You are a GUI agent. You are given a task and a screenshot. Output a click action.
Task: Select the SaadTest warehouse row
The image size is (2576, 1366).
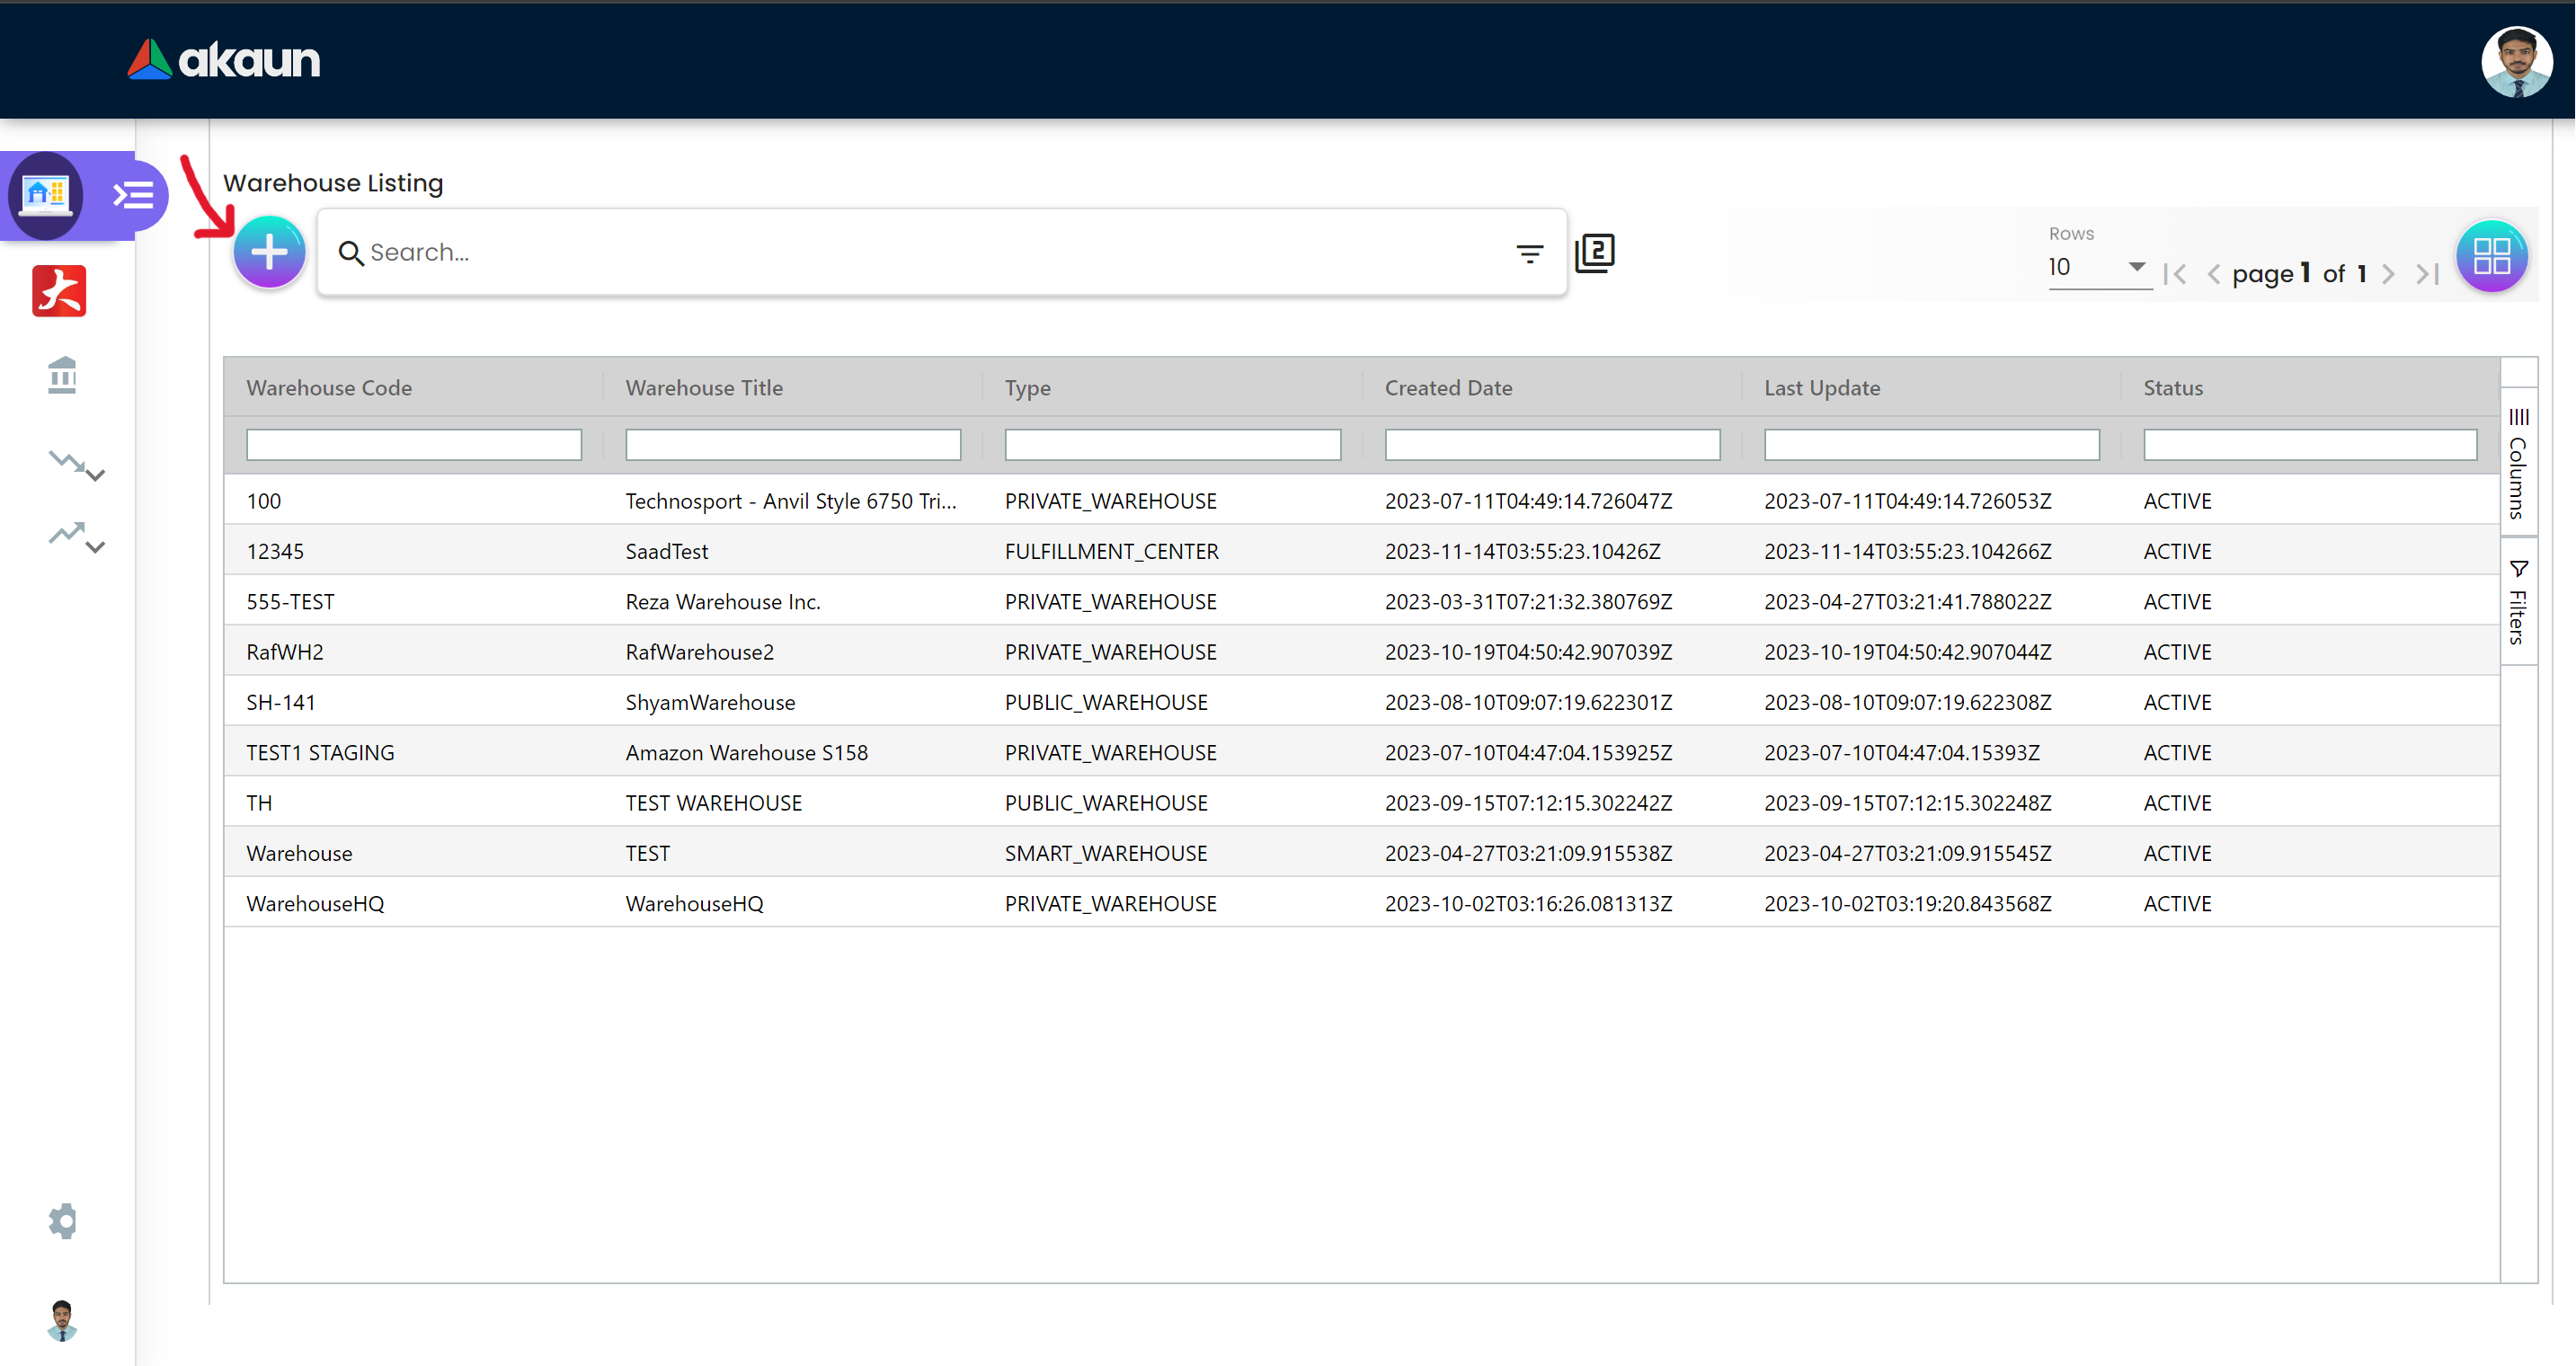coord(667,552)
